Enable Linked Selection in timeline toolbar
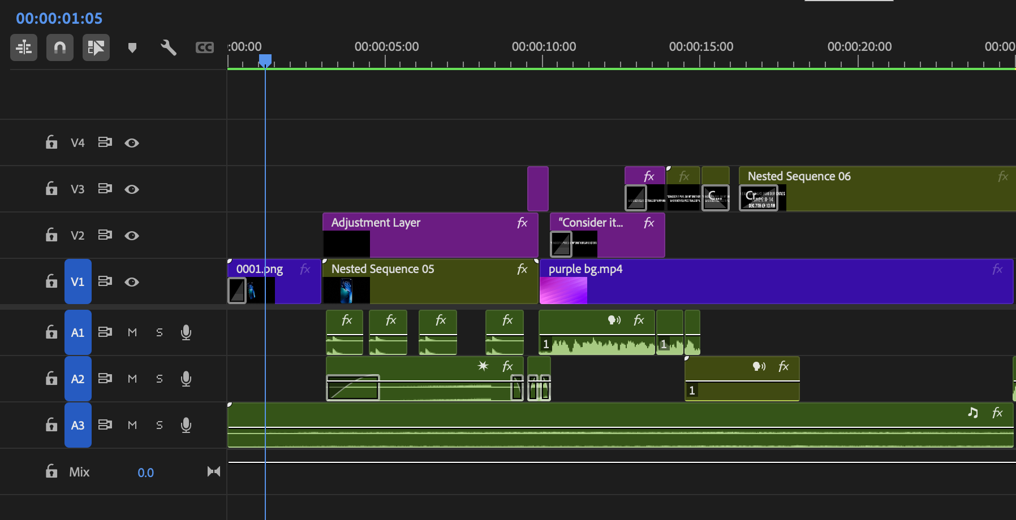 click(x=96, y=47)
